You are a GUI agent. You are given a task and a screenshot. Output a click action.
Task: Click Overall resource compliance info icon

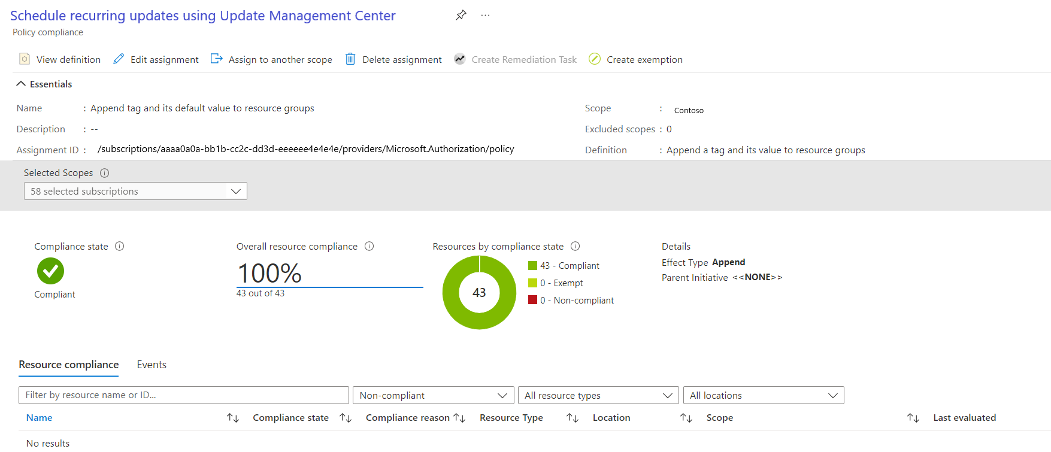coord(369,246)
